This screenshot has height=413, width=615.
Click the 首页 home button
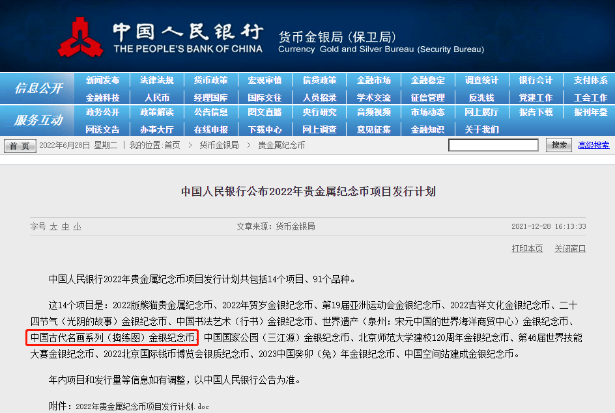click(x=20, y=146)
